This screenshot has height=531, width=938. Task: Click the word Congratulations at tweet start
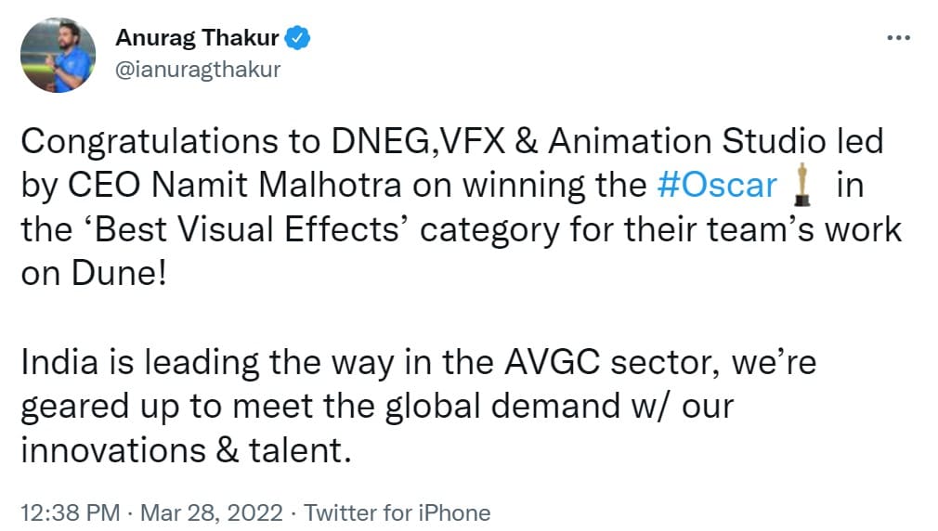150,142
